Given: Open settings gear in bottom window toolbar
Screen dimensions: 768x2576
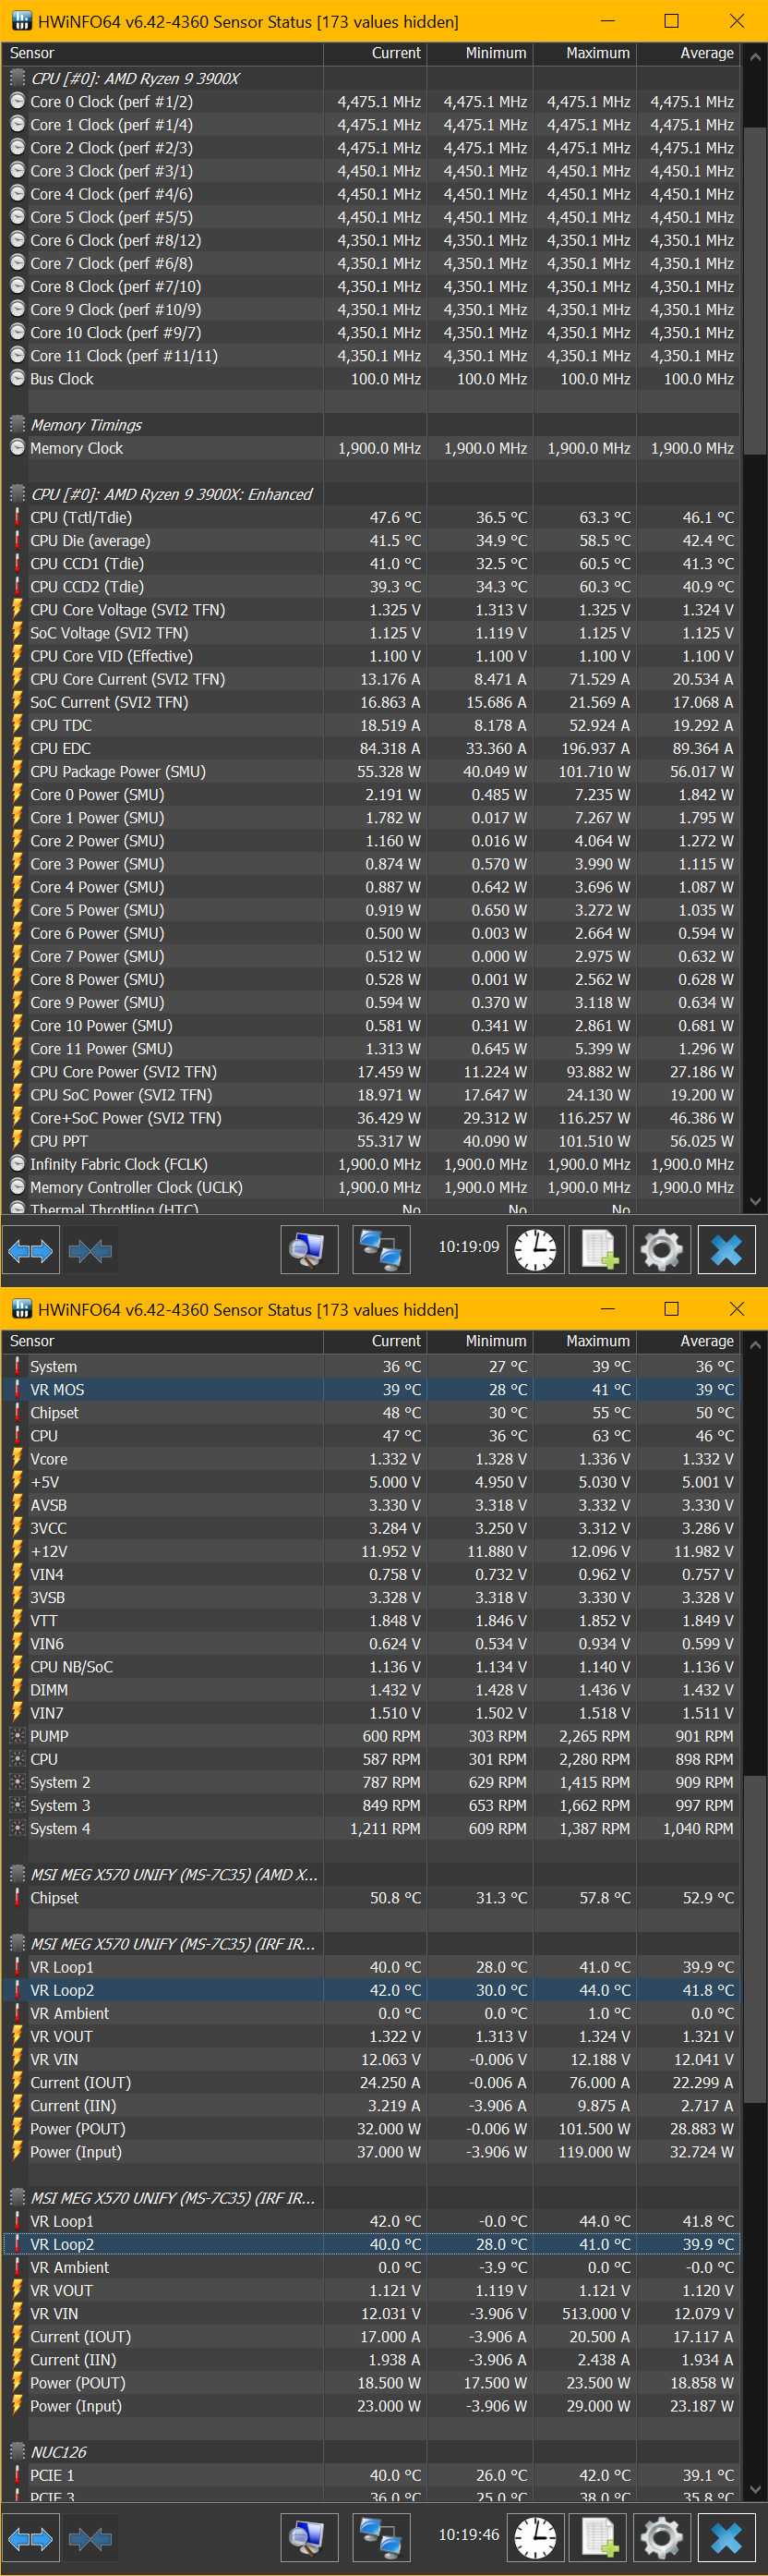Looking at the screenshot, I should 661,2538.
